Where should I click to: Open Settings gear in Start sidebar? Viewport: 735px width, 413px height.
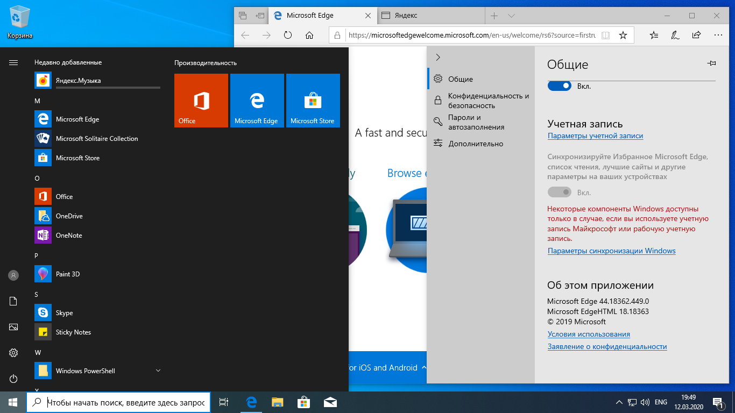tap(13, 353)
